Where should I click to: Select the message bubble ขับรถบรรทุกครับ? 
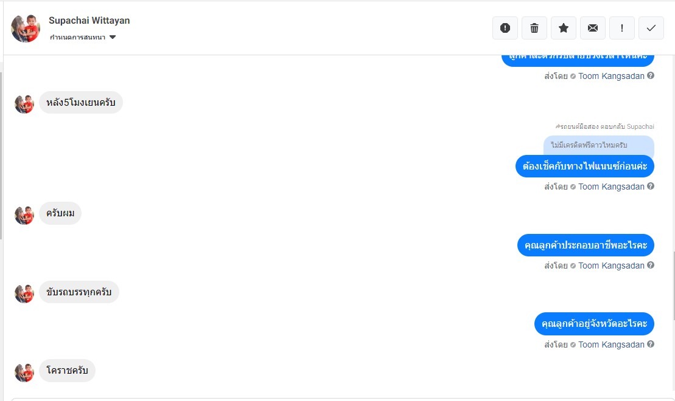pos(79,292)
